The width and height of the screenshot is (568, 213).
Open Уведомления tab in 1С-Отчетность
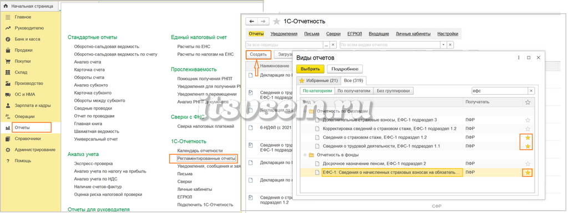pyautogui.click(x=284, y=34)
